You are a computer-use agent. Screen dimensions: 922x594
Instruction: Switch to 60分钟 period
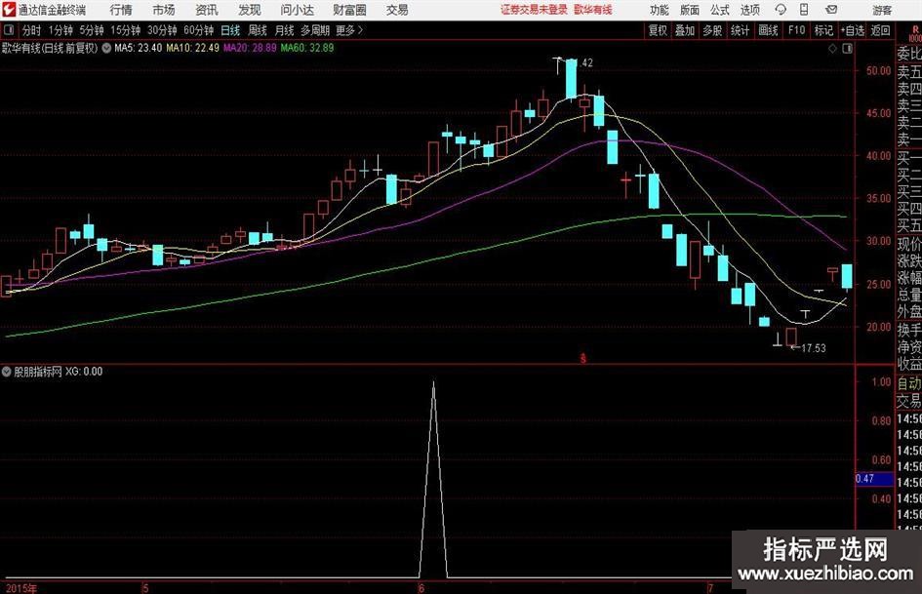[x=199, y=30]
